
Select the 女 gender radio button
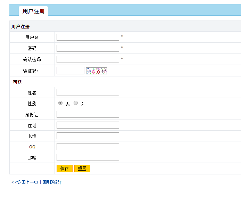(x=76, y=103)
